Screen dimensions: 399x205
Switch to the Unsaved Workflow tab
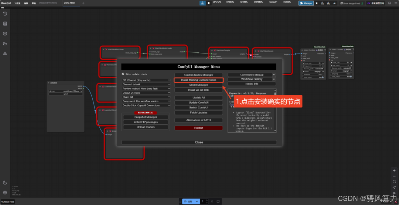[48, 3]
